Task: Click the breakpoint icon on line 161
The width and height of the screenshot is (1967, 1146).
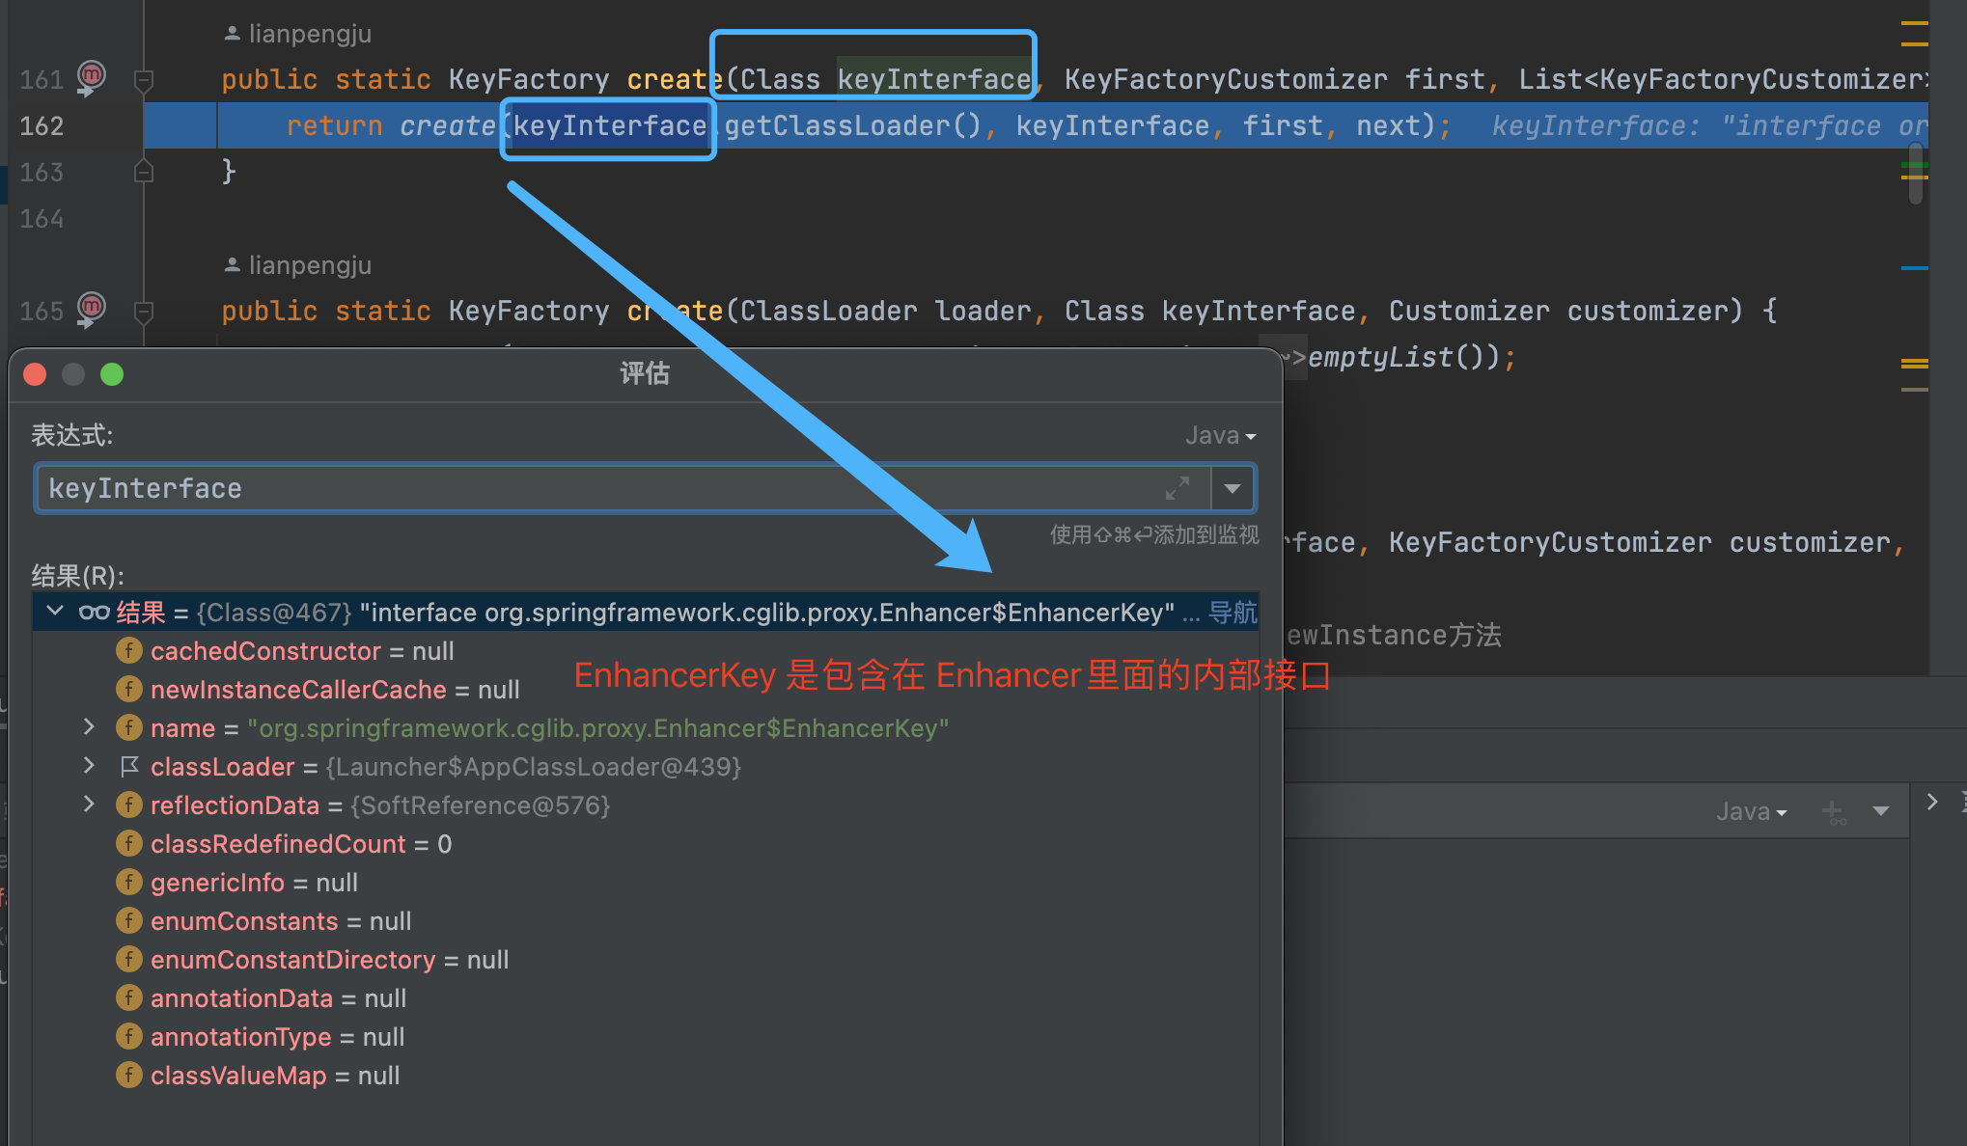Action: point(91,77)
